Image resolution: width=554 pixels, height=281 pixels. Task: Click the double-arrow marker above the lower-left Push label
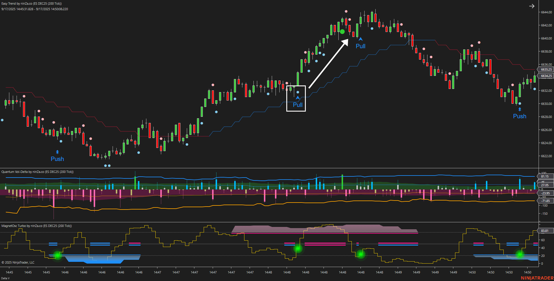tap(57, 152)
